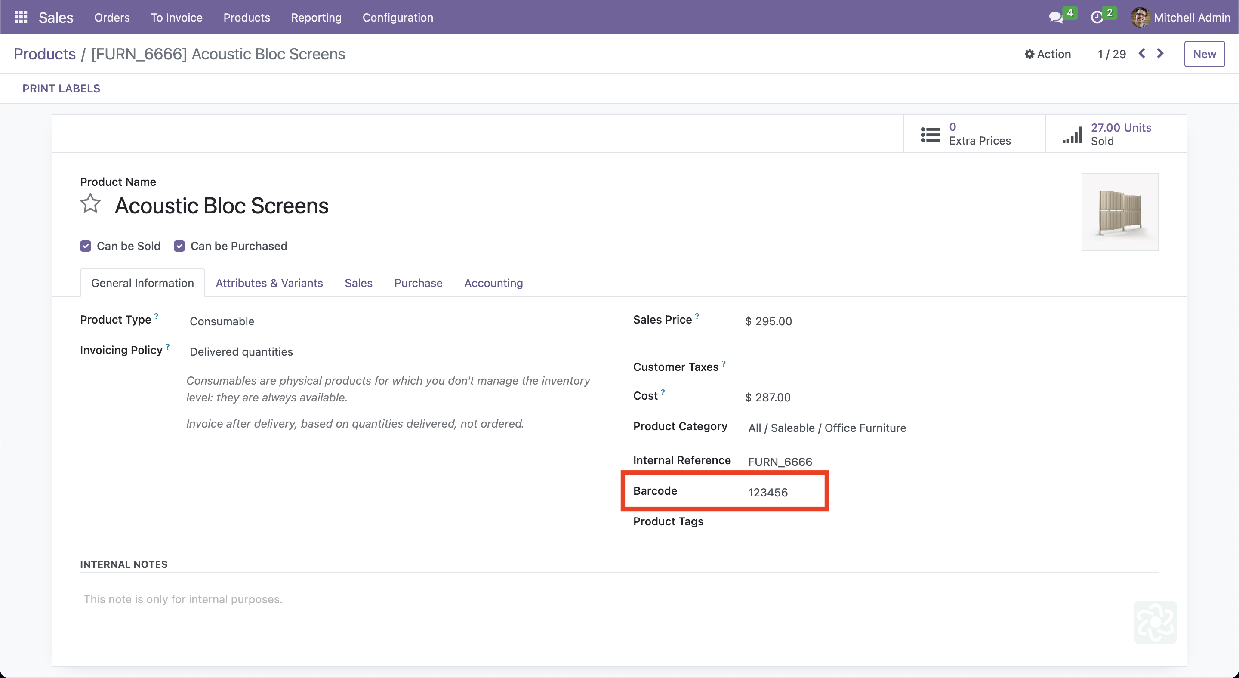Screen dimensions: 1239x678
Task: Open the Reporting menu
Action: tap(316, 18)
